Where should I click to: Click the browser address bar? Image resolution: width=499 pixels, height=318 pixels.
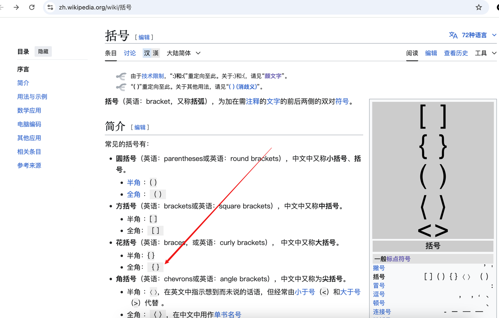pyautogui.click(x=208, y=7)
